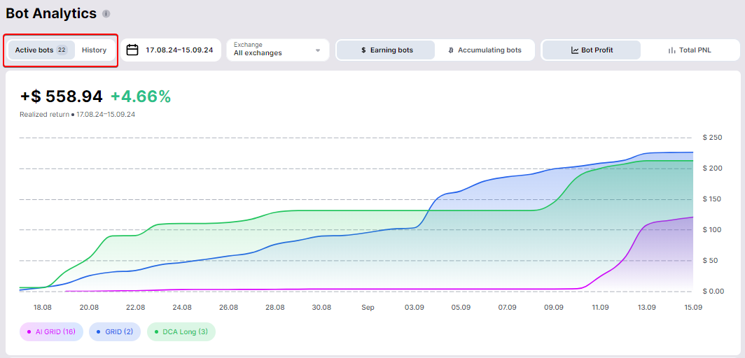745x358 pixels.
Task: Click the bar chart icon on Total PNL
Action: point(671,50)
